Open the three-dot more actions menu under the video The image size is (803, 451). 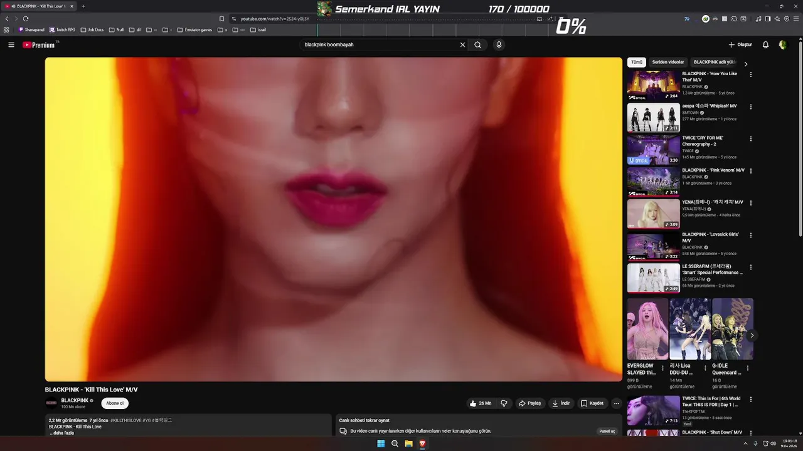click(616, 403)
